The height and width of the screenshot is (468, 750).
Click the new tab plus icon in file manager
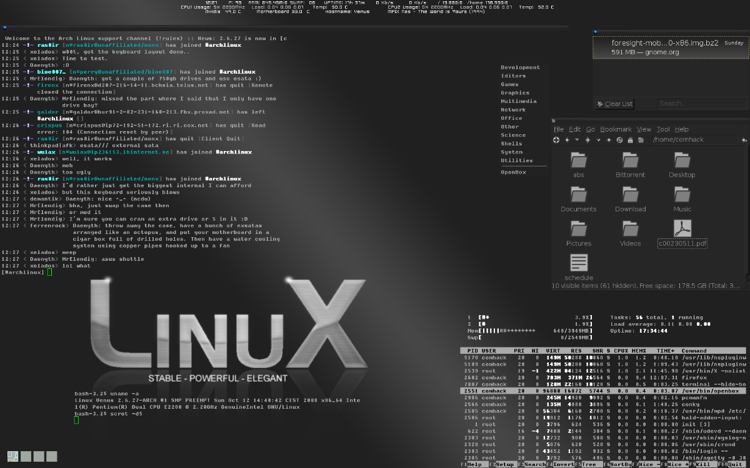[x=556, y=140]
